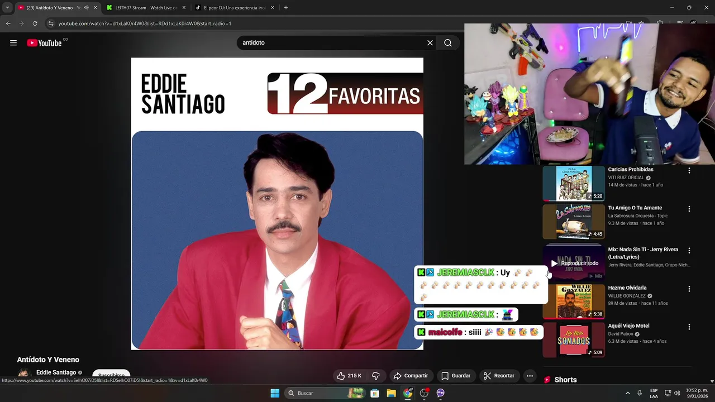715x402 pixels.
Task: Switch to El peor DJ TikTok tab
Action: click(234, 8)
